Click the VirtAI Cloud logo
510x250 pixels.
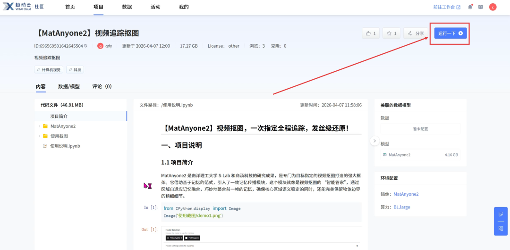point(17,7)
